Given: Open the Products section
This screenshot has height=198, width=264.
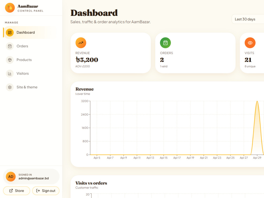Looking at the screenshot, I should (31, 60).
